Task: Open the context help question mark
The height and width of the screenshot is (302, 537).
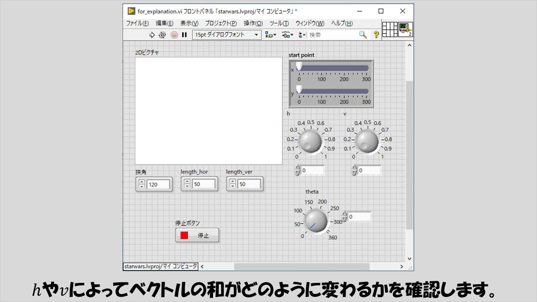Action: pos(376,35)
